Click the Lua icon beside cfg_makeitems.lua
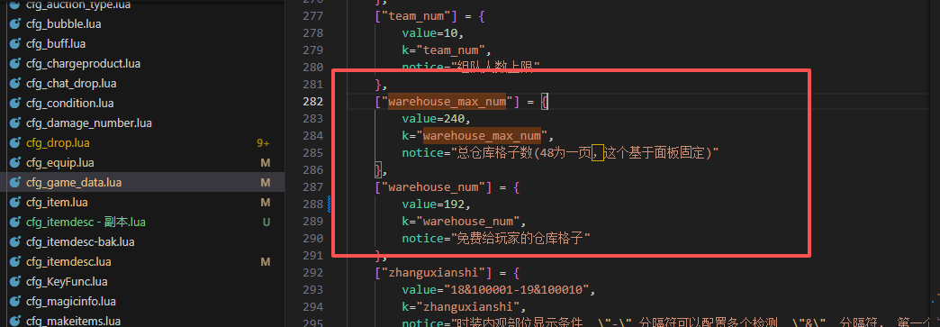 tap(15, 321)
